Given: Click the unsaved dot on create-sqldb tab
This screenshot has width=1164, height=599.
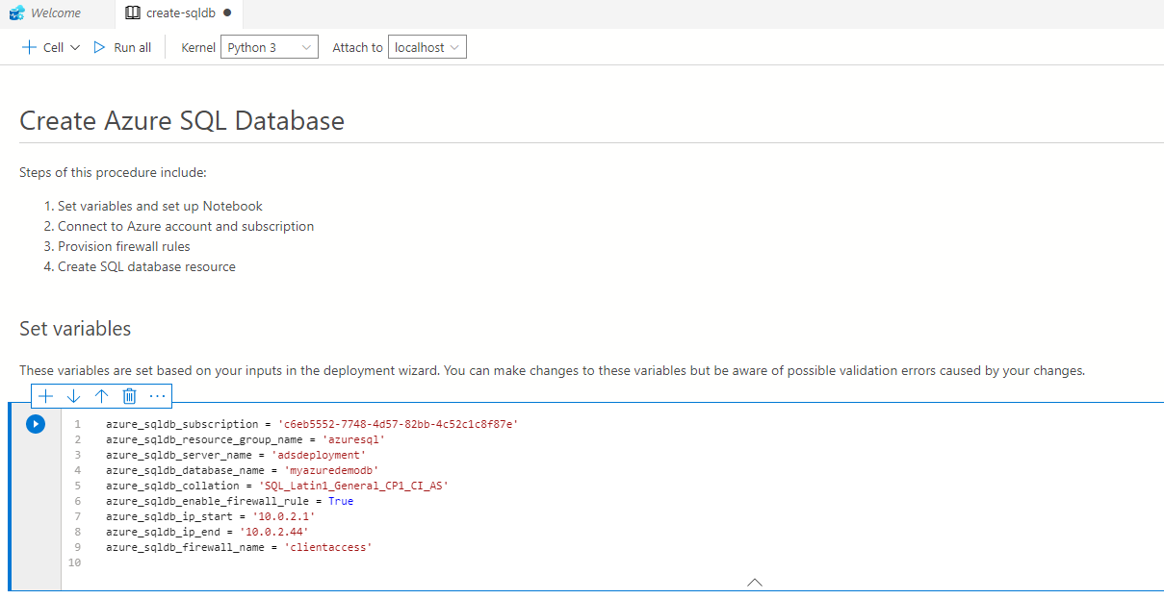Looking at the screenshot, I should coord(227,13).
